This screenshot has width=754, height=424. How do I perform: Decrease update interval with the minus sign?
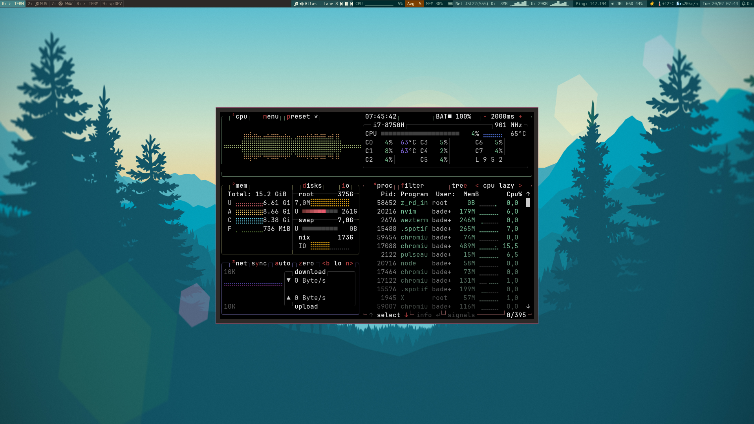485,117
